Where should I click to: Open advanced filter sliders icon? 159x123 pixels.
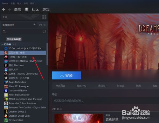(44, 31)
